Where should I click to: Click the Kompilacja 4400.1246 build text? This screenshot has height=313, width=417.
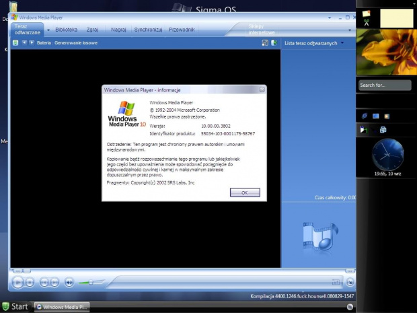[302, 296]
